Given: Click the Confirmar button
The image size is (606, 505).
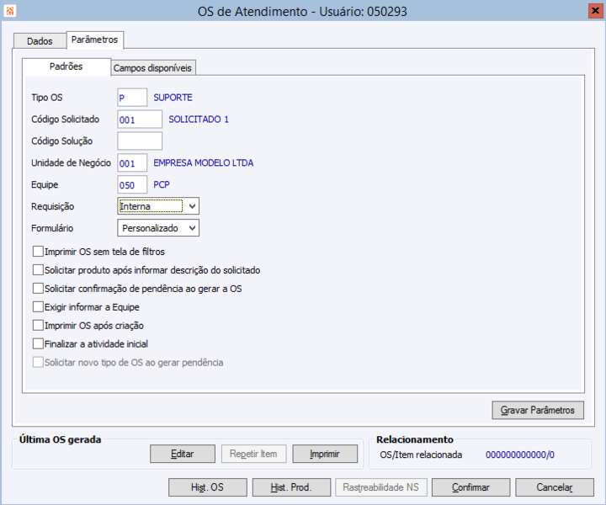Looking at the screenshot, I should pyautogui.click(x=470, y=487).
